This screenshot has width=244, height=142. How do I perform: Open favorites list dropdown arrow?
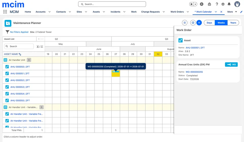point(195,4)
